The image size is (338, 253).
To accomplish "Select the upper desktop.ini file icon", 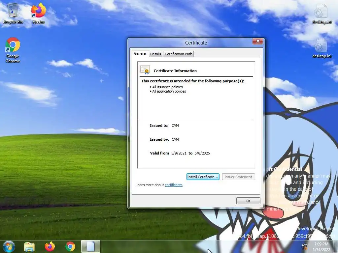I will 321,13.
